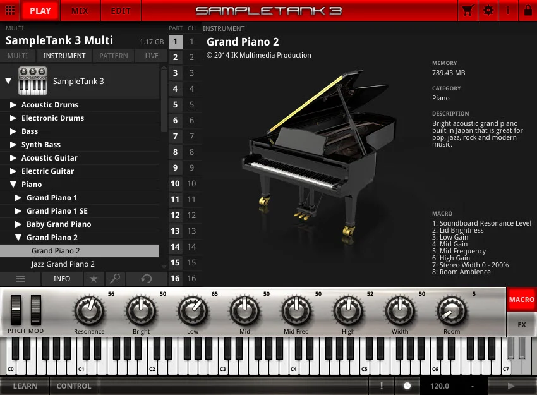Viewport: 537px width, 395px height.
Task: Open the shopping cart store
Action: pyautogui.click(x=468, y=11)
